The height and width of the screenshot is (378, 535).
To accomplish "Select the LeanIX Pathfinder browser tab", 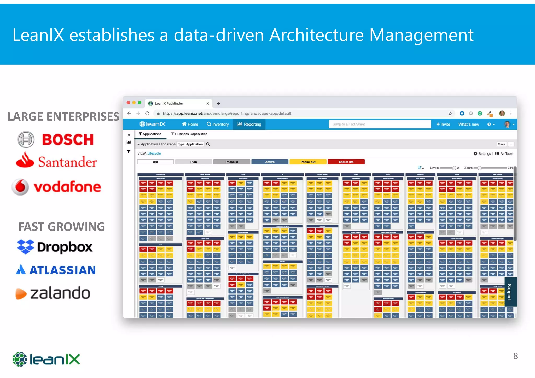I will click(x=179, y=104).
